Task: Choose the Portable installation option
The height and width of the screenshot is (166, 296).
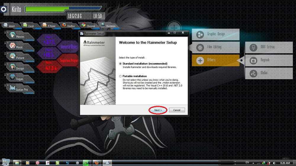Action: (x=120, y=77)
